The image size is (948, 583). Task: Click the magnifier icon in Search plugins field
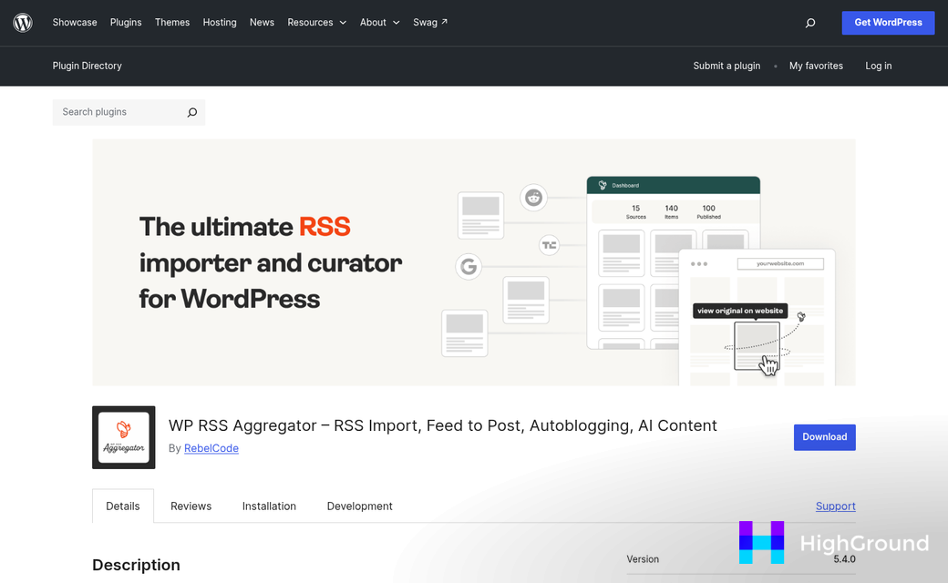192,112
